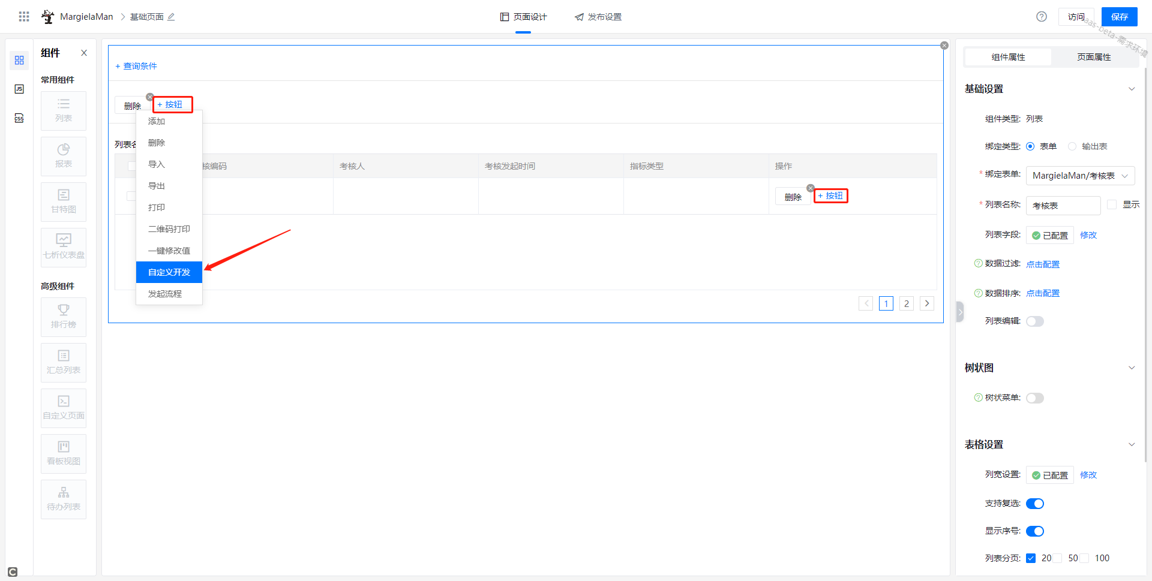Image resolution: width=1152 pixels, height=581 pixels.
Task: Click the 保存 button
Action: pyautogui.click(x=1120, y=17)
